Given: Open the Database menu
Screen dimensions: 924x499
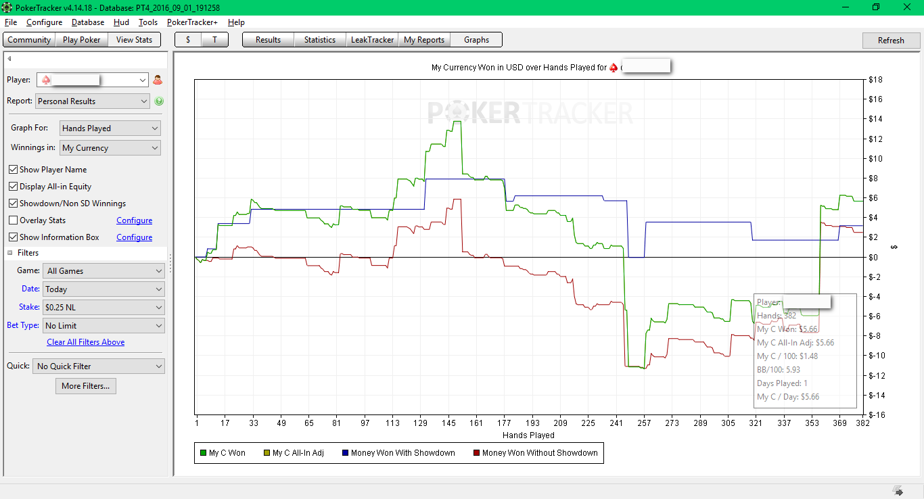Looking at the screenshot, I should tap(88, 22).
